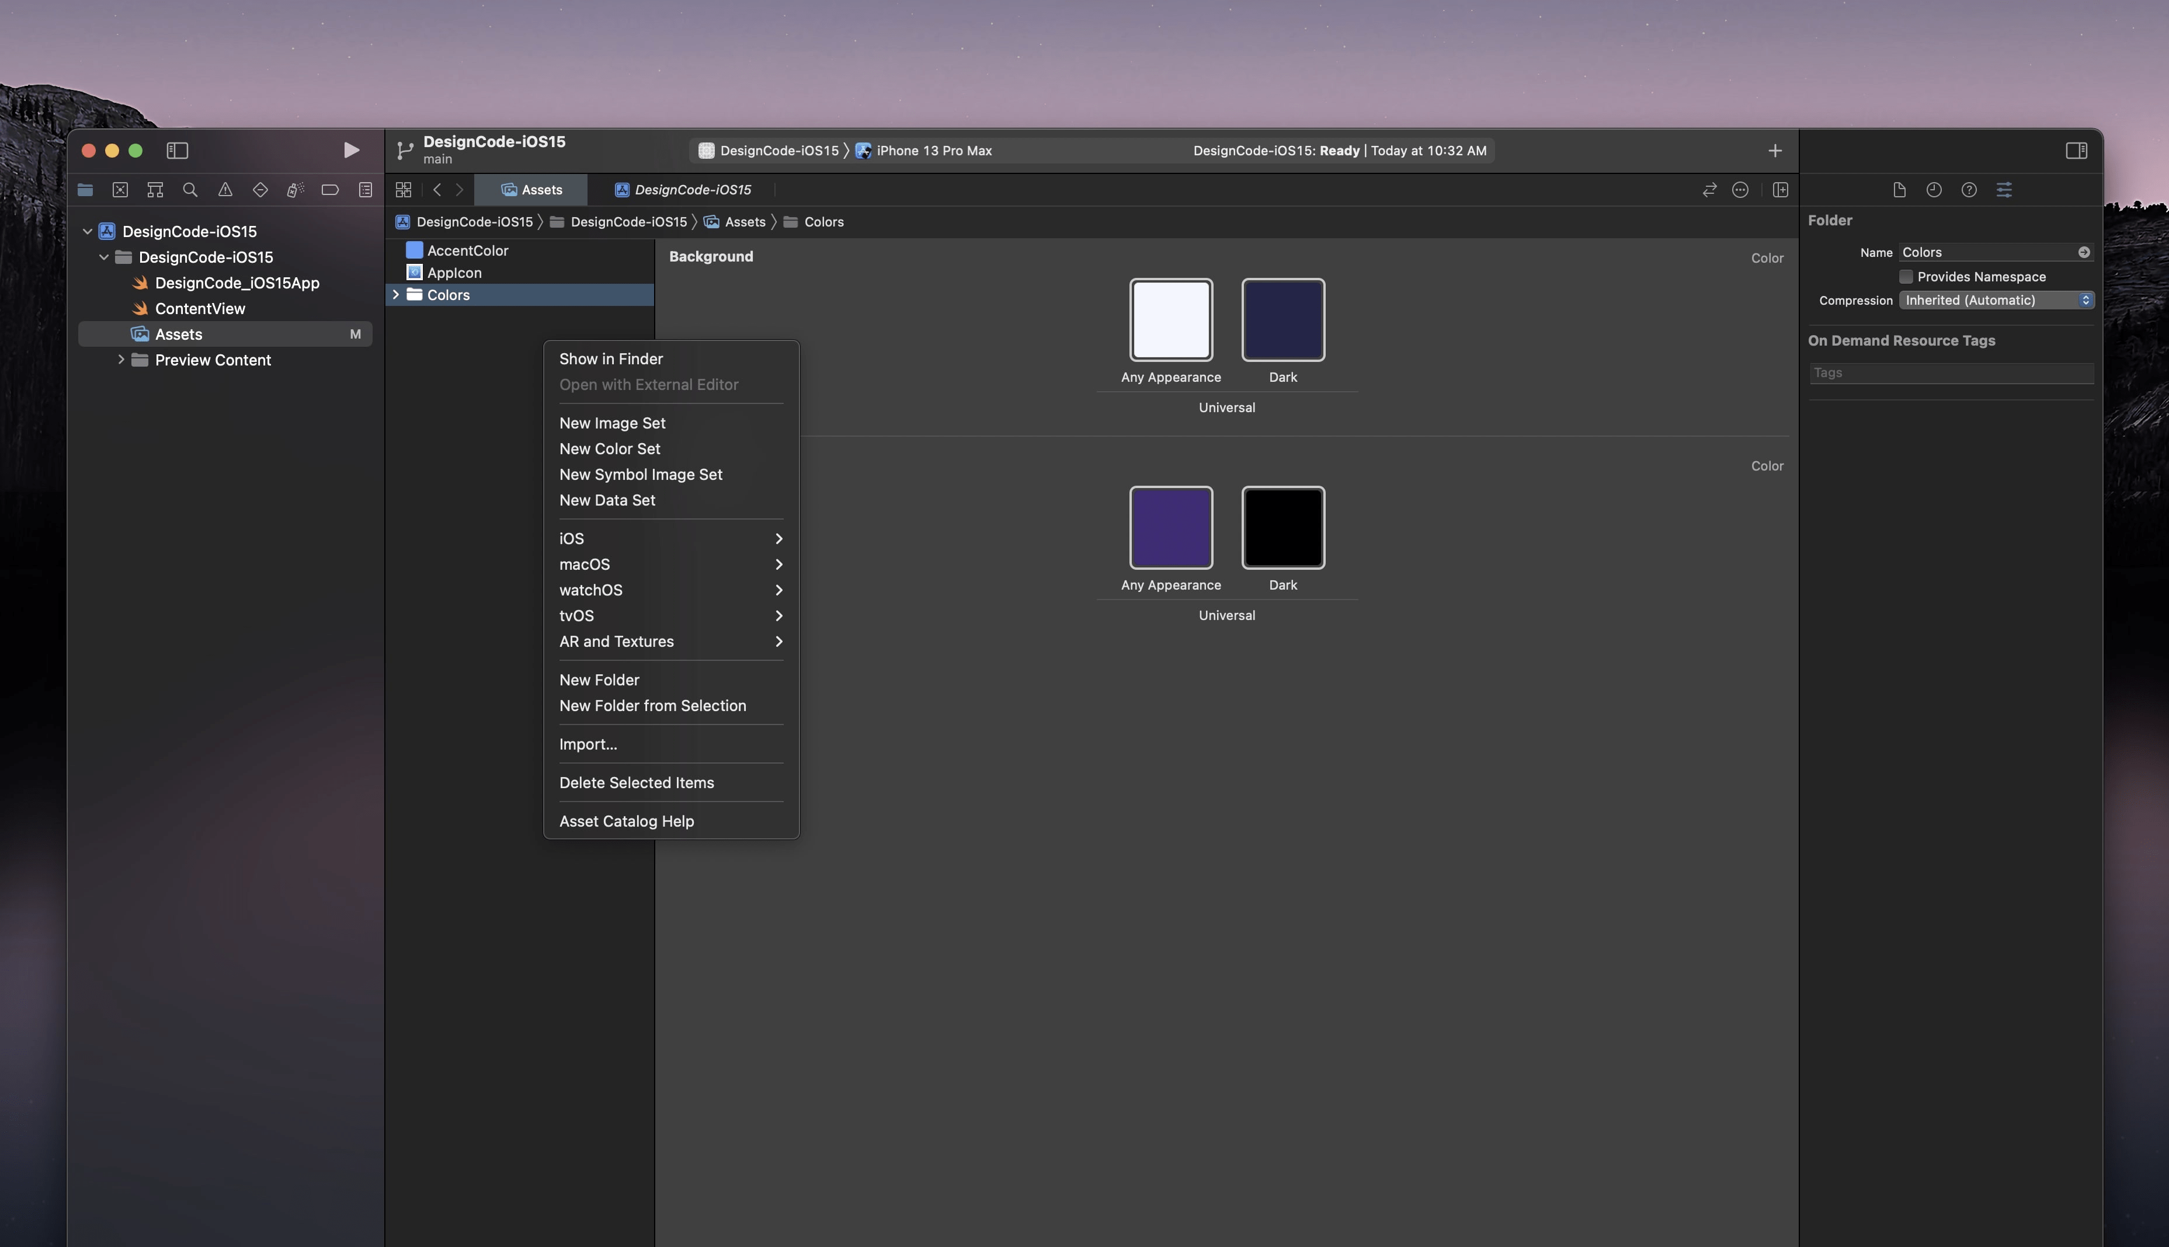Viewport: 2169px width, 1247px height.
Task: Select iPhone 13 Pro Max destination
Action: (934, 151)
